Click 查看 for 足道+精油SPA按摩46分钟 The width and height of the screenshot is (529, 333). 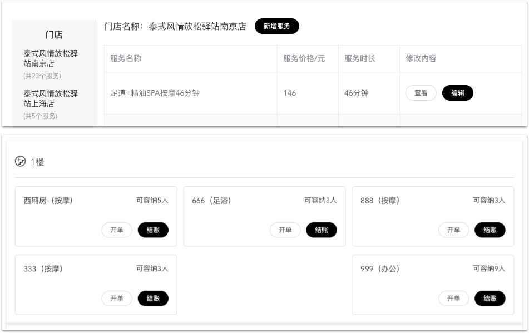coord(421,93)
